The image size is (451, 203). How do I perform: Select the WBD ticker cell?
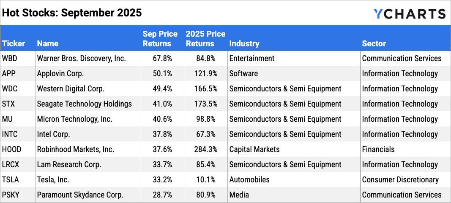coord(10,59)
